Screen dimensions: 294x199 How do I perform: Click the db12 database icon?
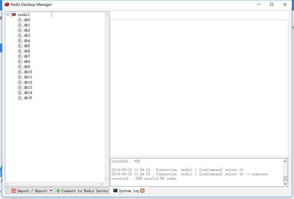tap(20, 82)
